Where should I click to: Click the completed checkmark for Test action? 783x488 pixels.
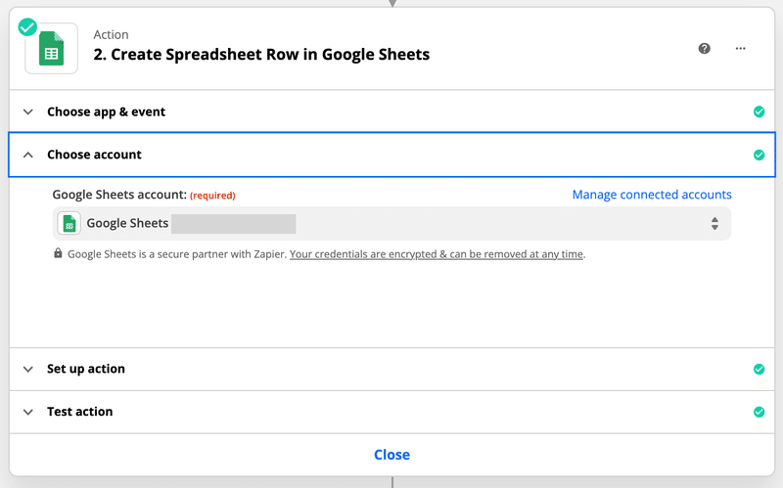click(x=759, y=412)
